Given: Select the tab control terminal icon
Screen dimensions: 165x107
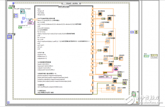Looking at the screenshot, I should [x=10, y=37].
